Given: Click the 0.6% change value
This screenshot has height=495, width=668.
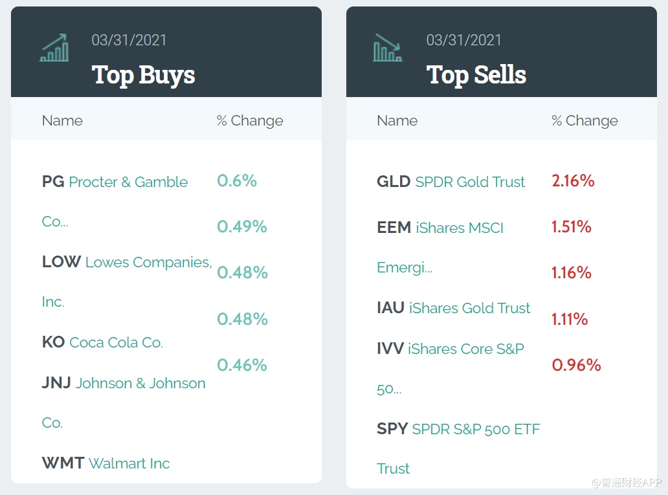Looking at the screenshot, I should (x=237, y=181).
